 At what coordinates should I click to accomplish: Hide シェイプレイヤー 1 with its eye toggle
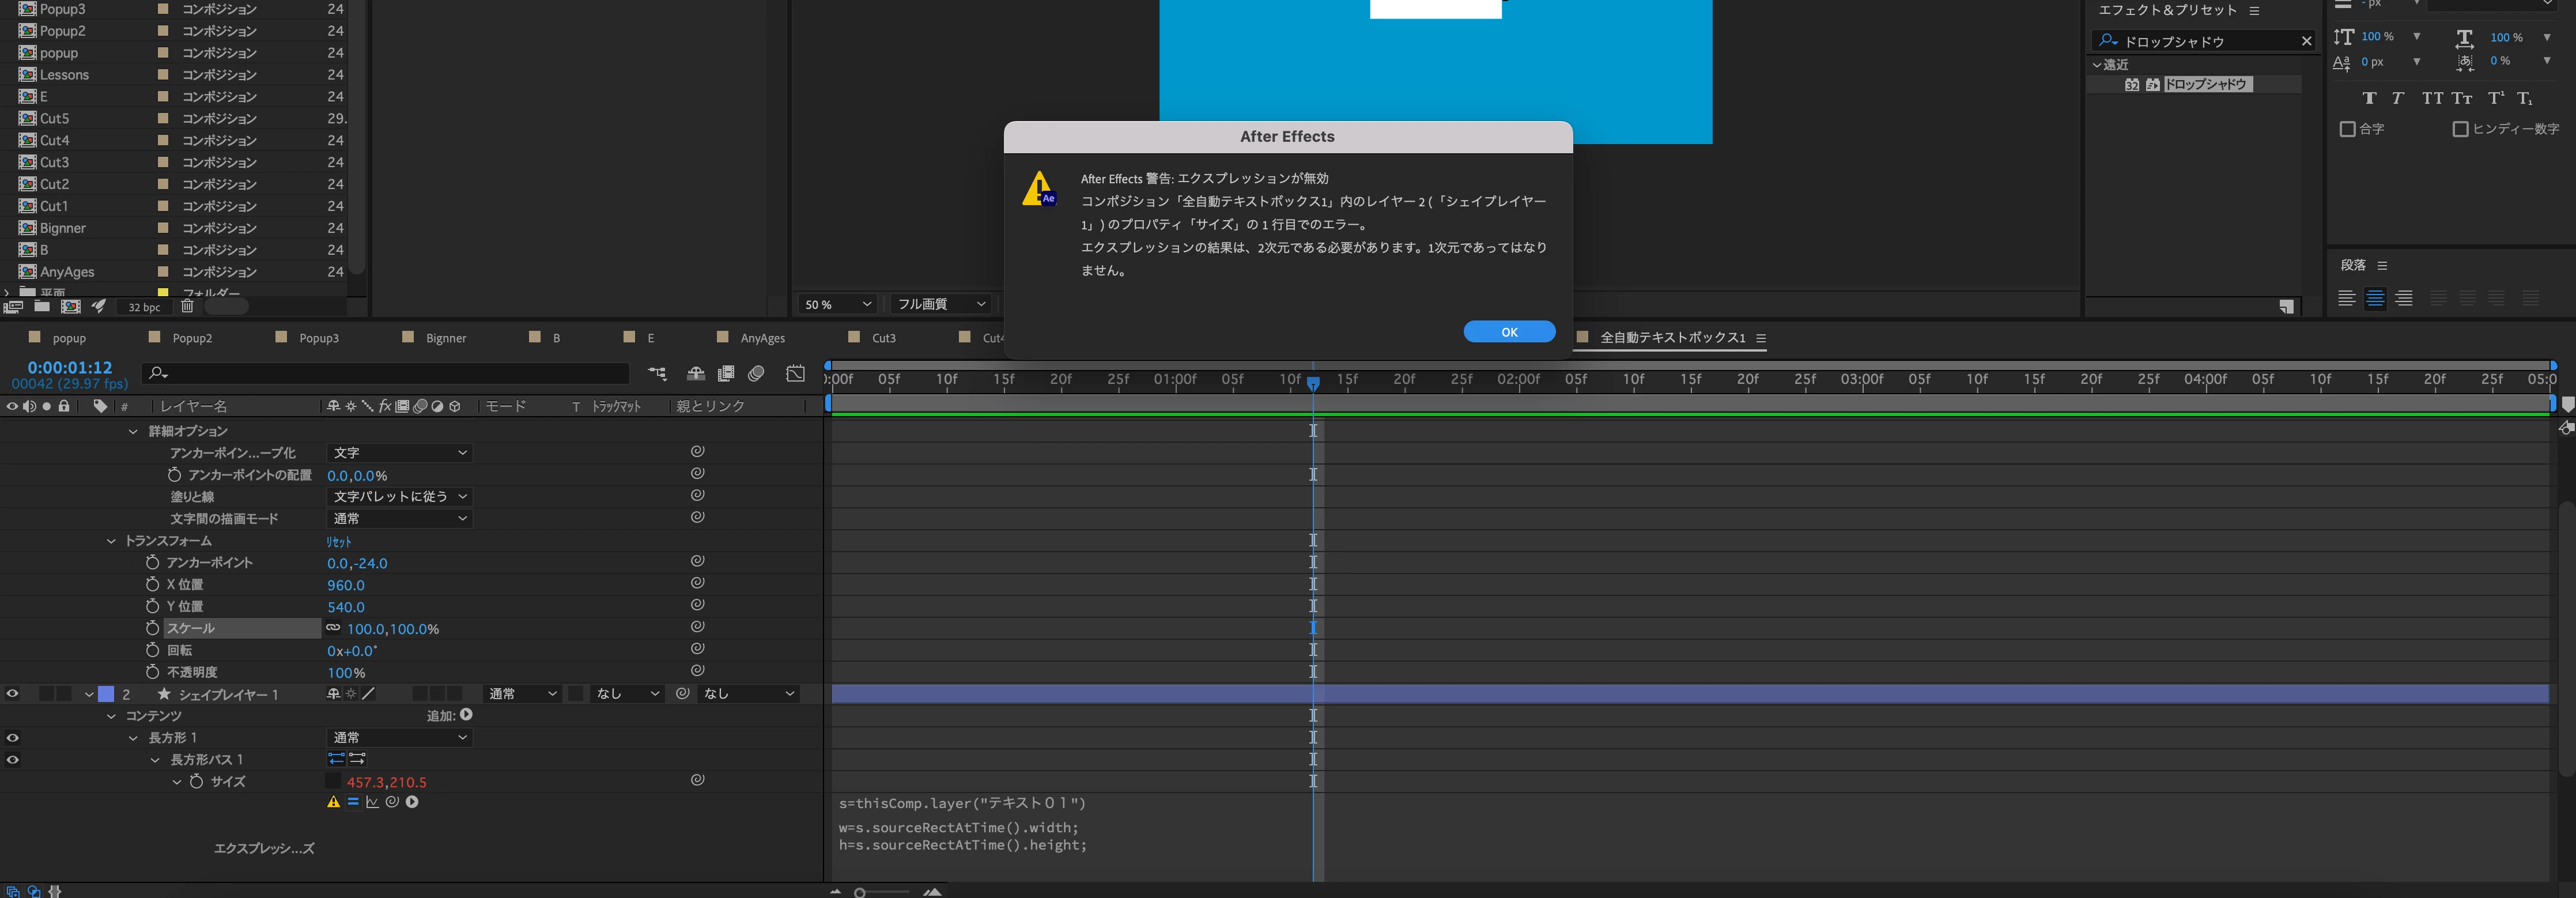pos(12,694)
